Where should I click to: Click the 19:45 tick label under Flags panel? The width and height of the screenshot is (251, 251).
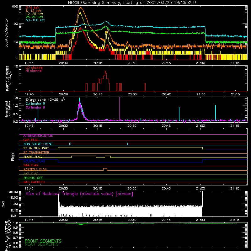pyautogui.click(x=29, y=189)
